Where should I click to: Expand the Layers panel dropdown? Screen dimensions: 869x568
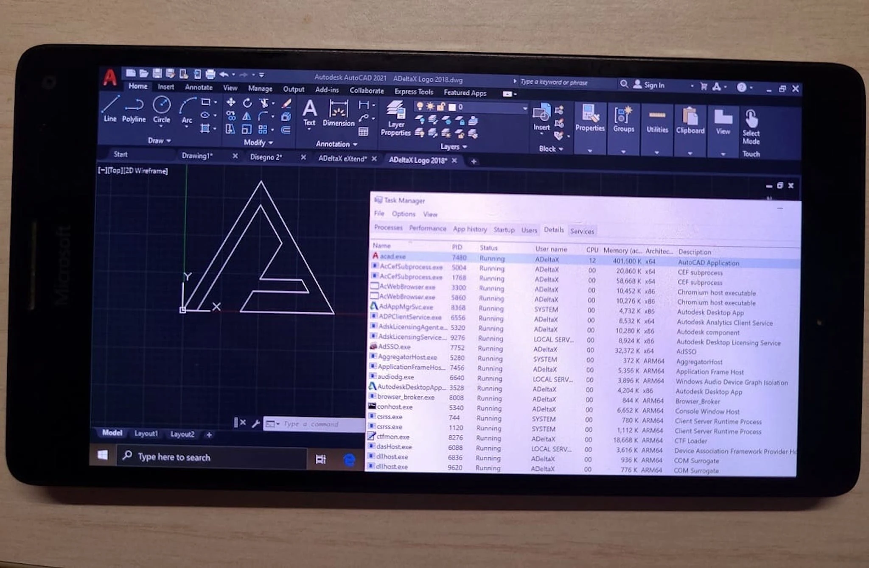453,147
